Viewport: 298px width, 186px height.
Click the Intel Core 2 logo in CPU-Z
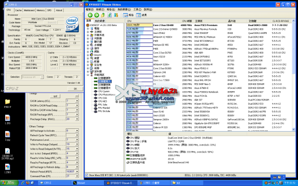point(72,24)
